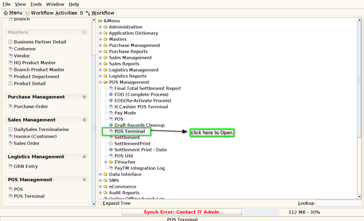This screenshot has width=364, height=221.
Task: Click the EOD (Complete Process) gear icon
Action: [111, 95]
